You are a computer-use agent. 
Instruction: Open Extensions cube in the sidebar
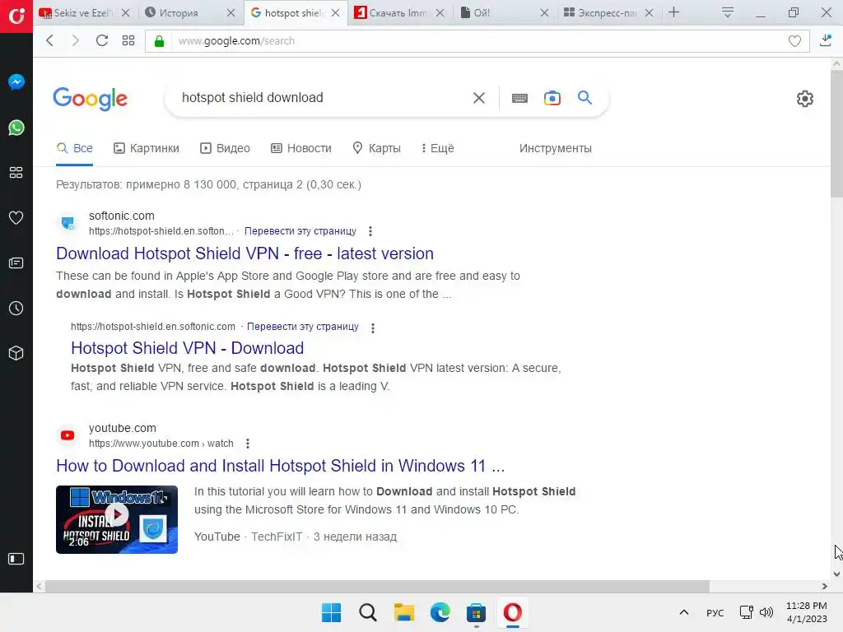point(16,353)
